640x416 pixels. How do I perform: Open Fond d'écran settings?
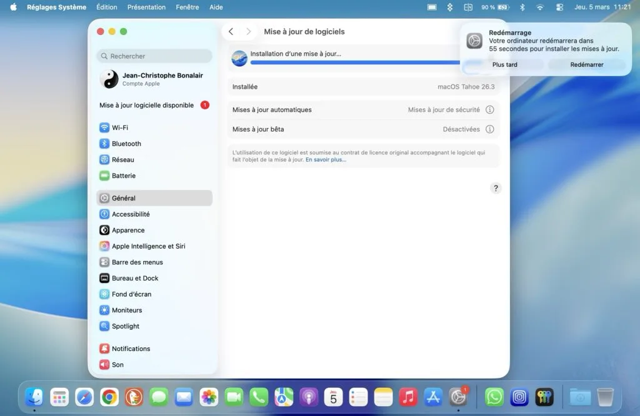[x=154, y=294]
